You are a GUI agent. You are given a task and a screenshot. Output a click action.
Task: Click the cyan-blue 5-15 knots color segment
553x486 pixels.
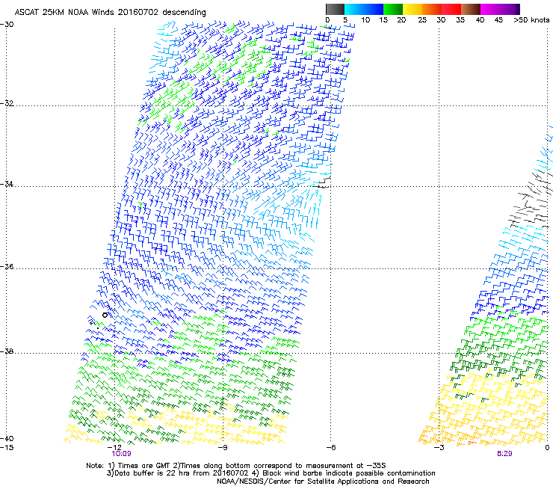[x=364, y=9]
